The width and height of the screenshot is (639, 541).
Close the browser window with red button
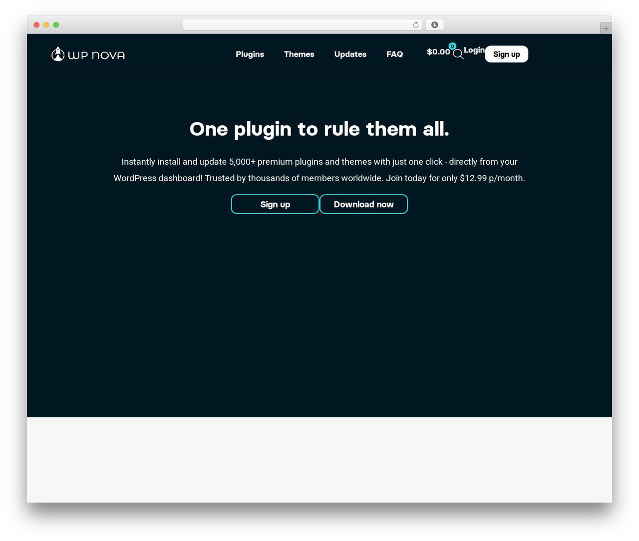click(x=36, y=25)
